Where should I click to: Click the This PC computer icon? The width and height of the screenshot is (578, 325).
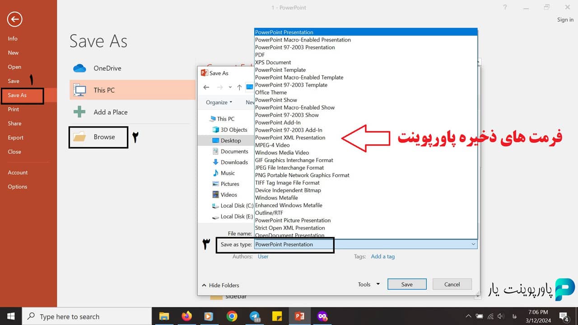tap(79, 90)
